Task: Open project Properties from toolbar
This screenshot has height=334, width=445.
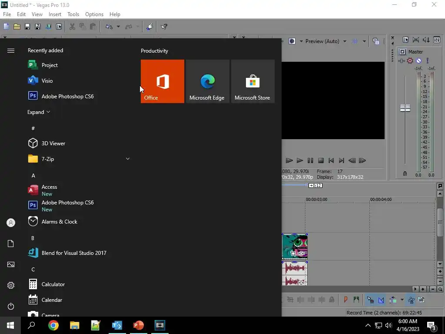Action: pos(59,27)
